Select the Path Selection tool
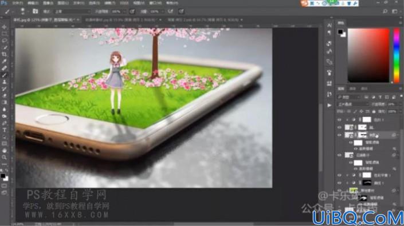This screenshot has height=226, width=404. pyautogui.click(x=5, y=137)
